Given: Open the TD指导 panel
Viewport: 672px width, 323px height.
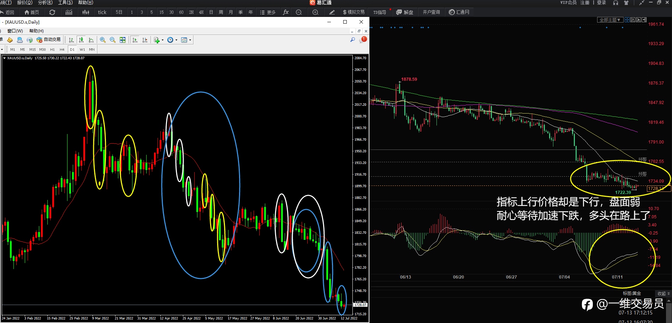Looking at the screenshot, I should coord(380,12).
